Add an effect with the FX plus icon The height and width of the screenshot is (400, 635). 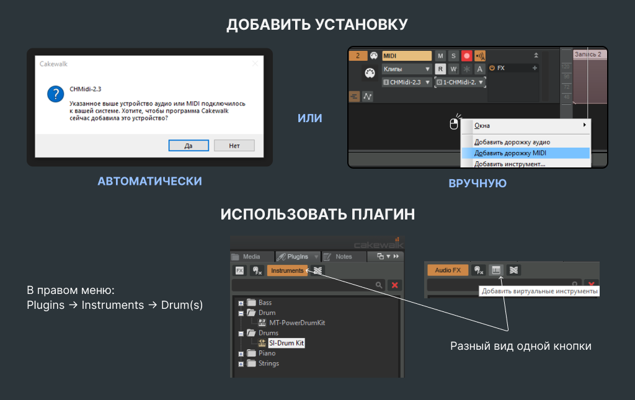click(x=535, y=68)
